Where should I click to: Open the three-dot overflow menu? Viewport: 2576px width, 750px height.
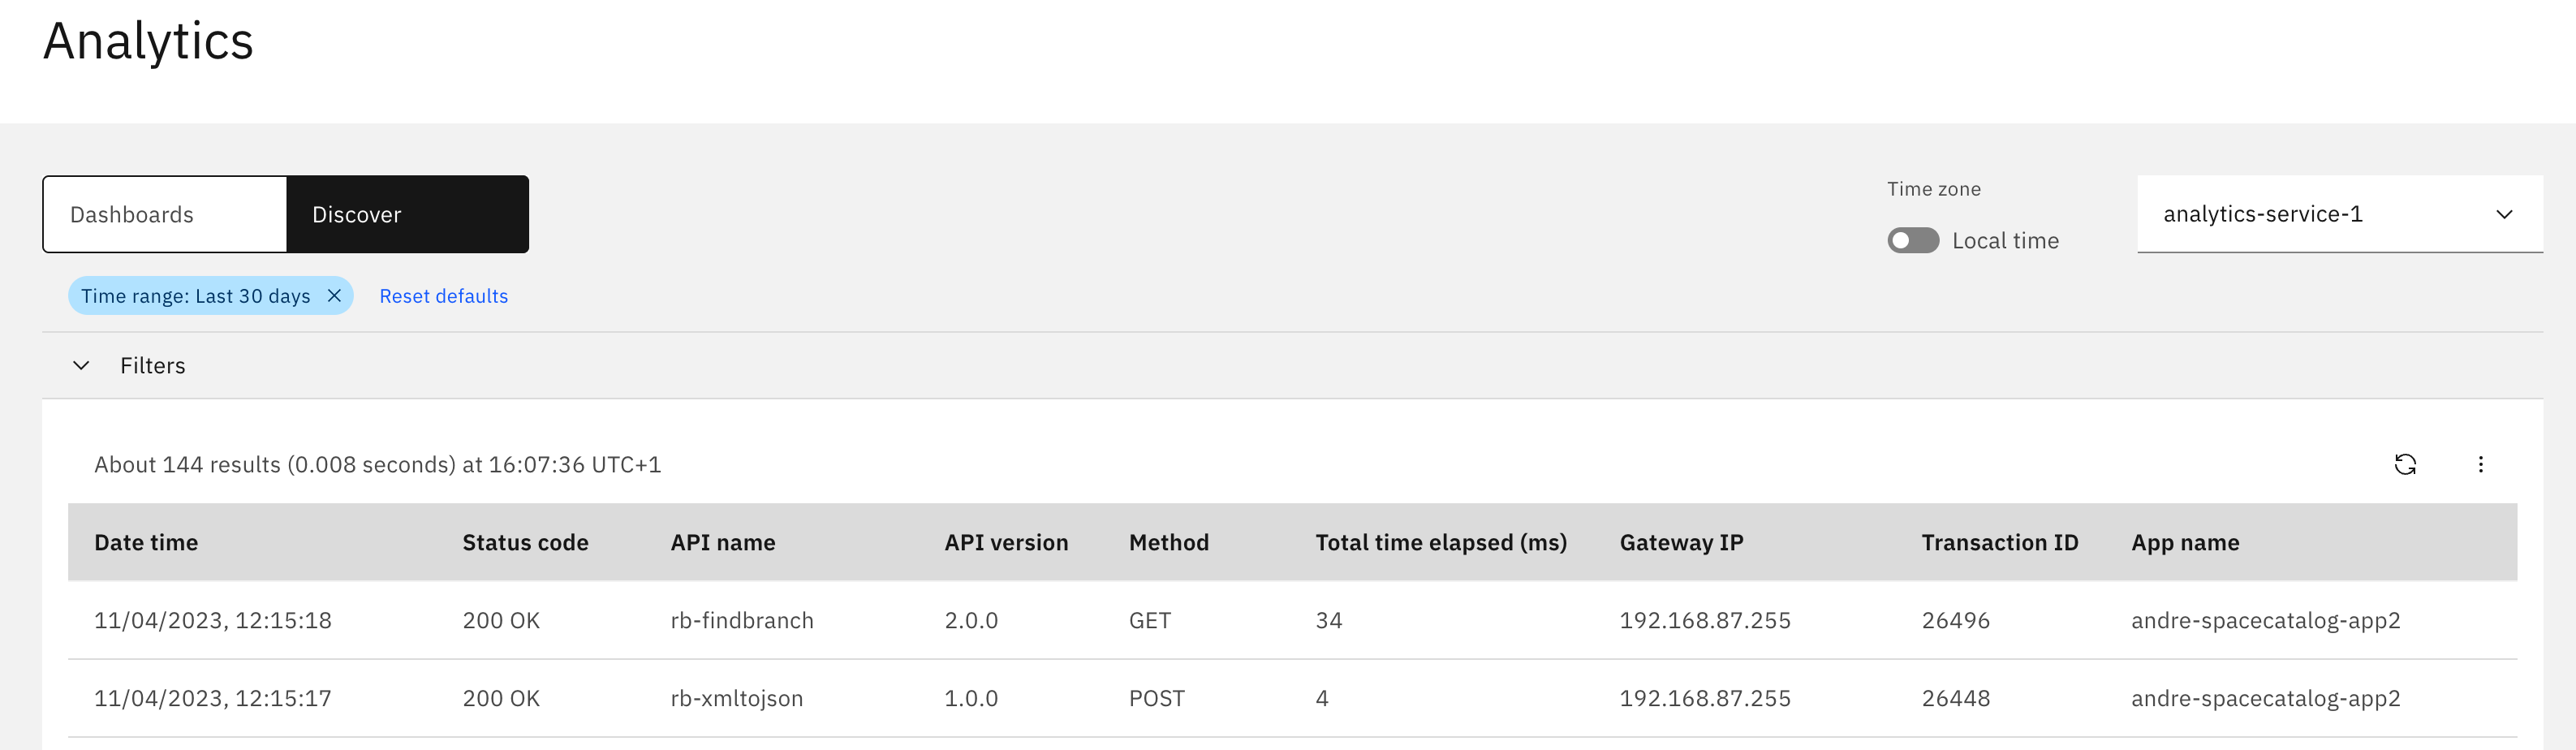click(x=2480, y=464)
